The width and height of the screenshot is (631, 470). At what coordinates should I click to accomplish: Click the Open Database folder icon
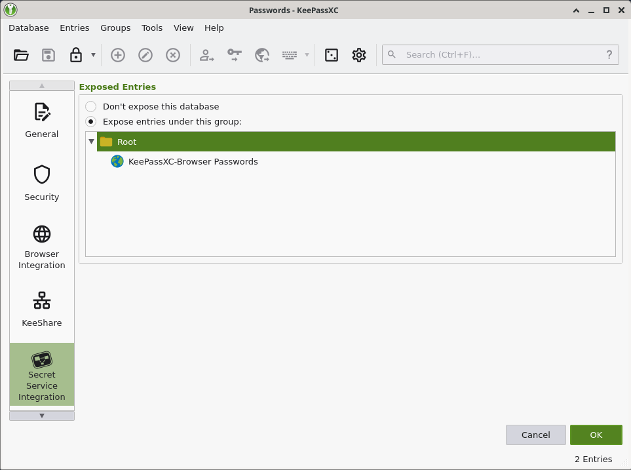tap(21, 55)
